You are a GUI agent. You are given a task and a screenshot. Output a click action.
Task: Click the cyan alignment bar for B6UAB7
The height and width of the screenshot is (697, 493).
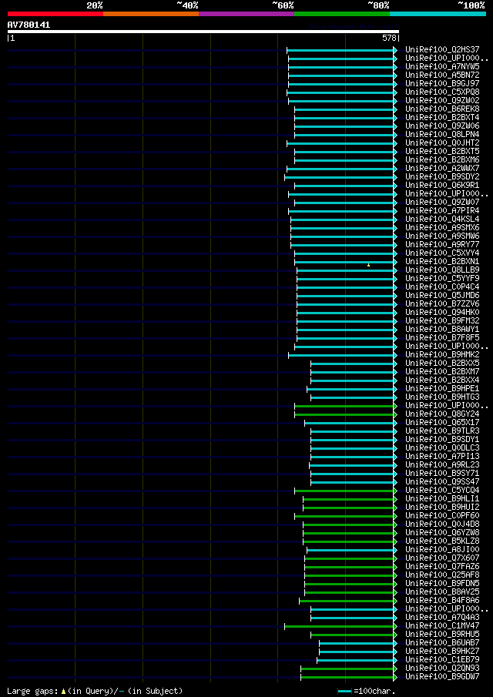pyautogui.click(x=357, y=644)
